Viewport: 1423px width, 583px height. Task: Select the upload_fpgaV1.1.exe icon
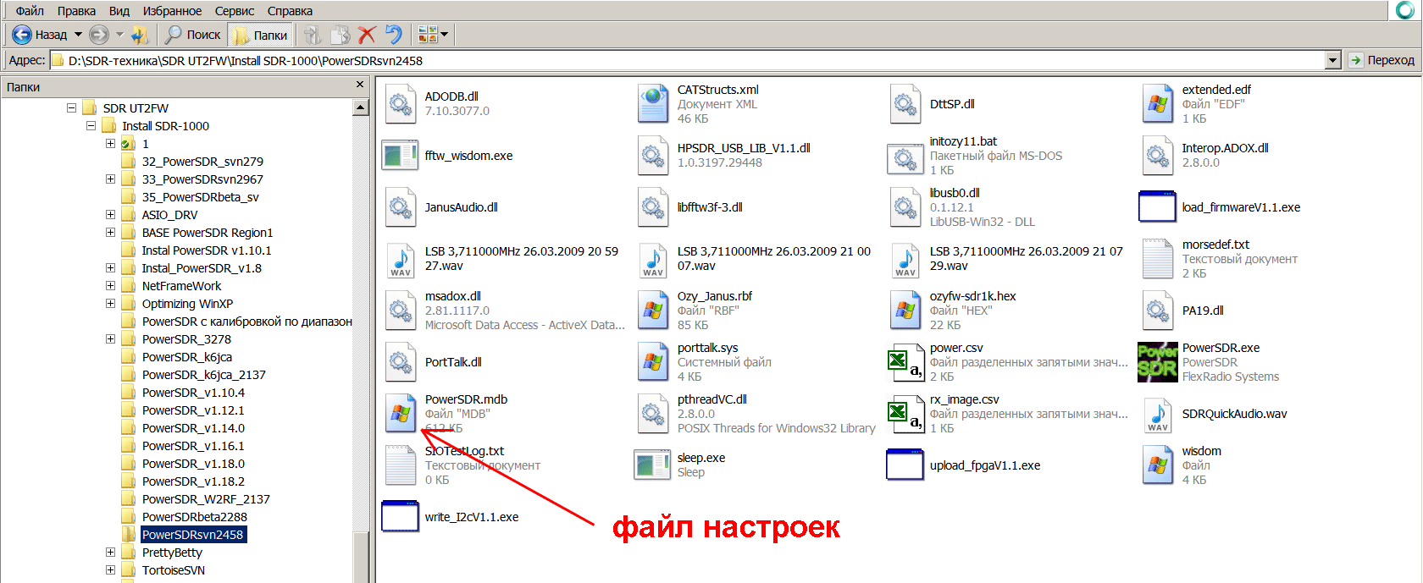point(905,465)
